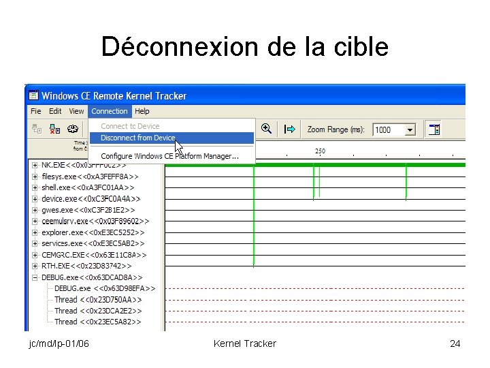This screenshot has height=368, width=490.
Task: Expand the services.exe process node
Action: pos(35,243)
